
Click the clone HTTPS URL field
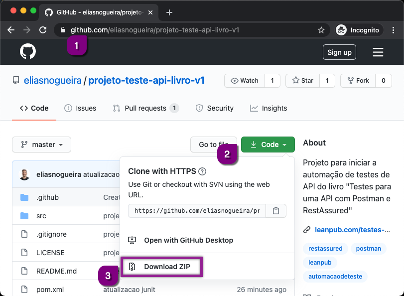tap(197, 211)
